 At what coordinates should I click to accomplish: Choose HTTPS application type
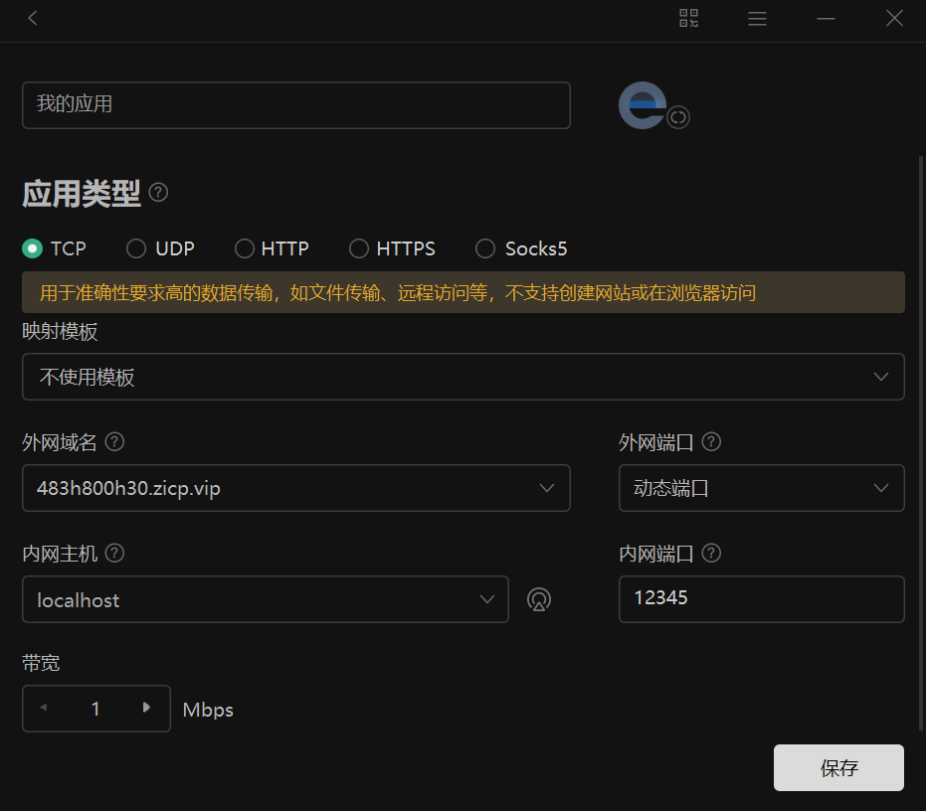(359, 248)
